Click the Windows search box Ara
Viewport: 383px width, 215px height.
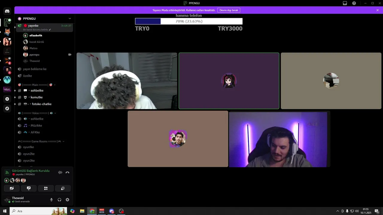39,211
